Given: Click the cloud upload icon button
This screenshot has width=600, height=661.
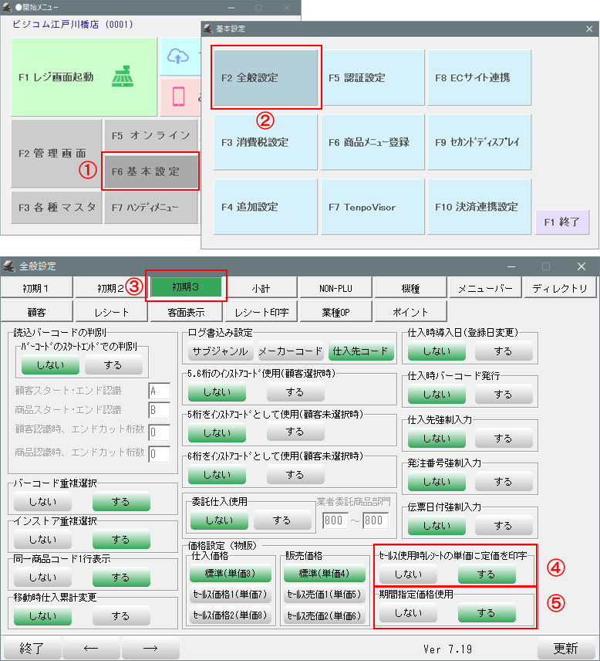Looking at the screenshot, I should click(x=178, y=56).
